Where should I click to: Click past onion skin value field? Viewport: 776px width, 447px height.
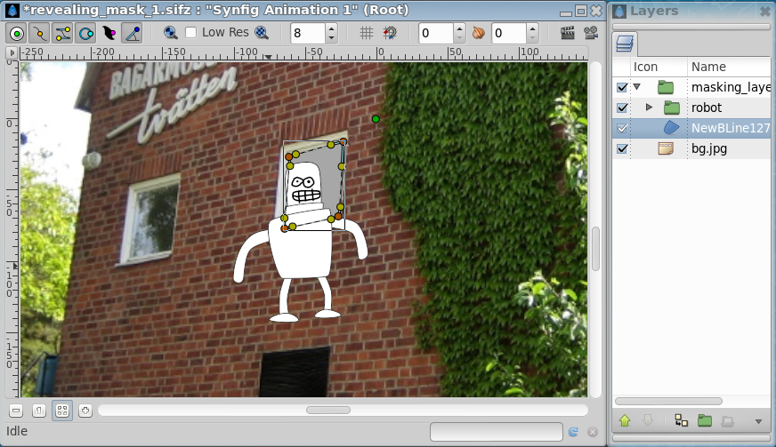click(x=436, y=33)
